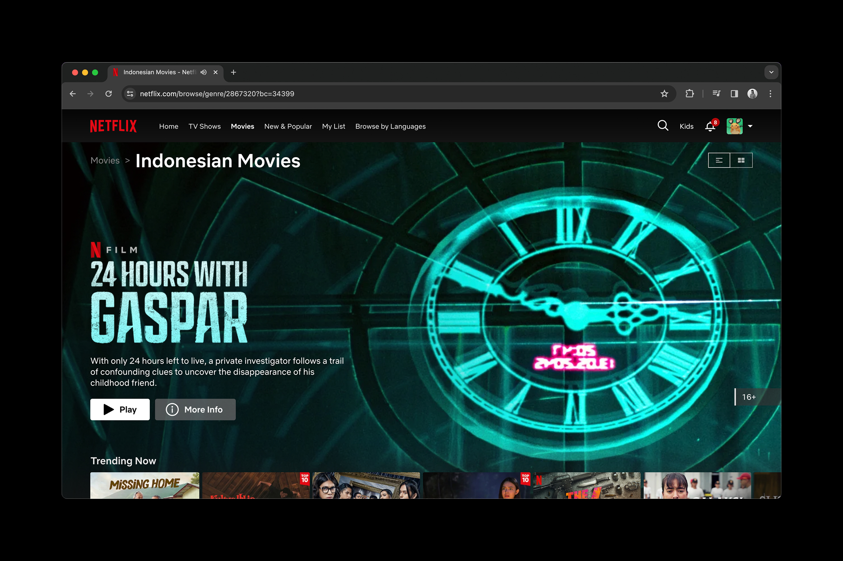Open Chrome profile avatar
Image resolution: width=843 pixels, height=561 pixels.
pos(752,94)
